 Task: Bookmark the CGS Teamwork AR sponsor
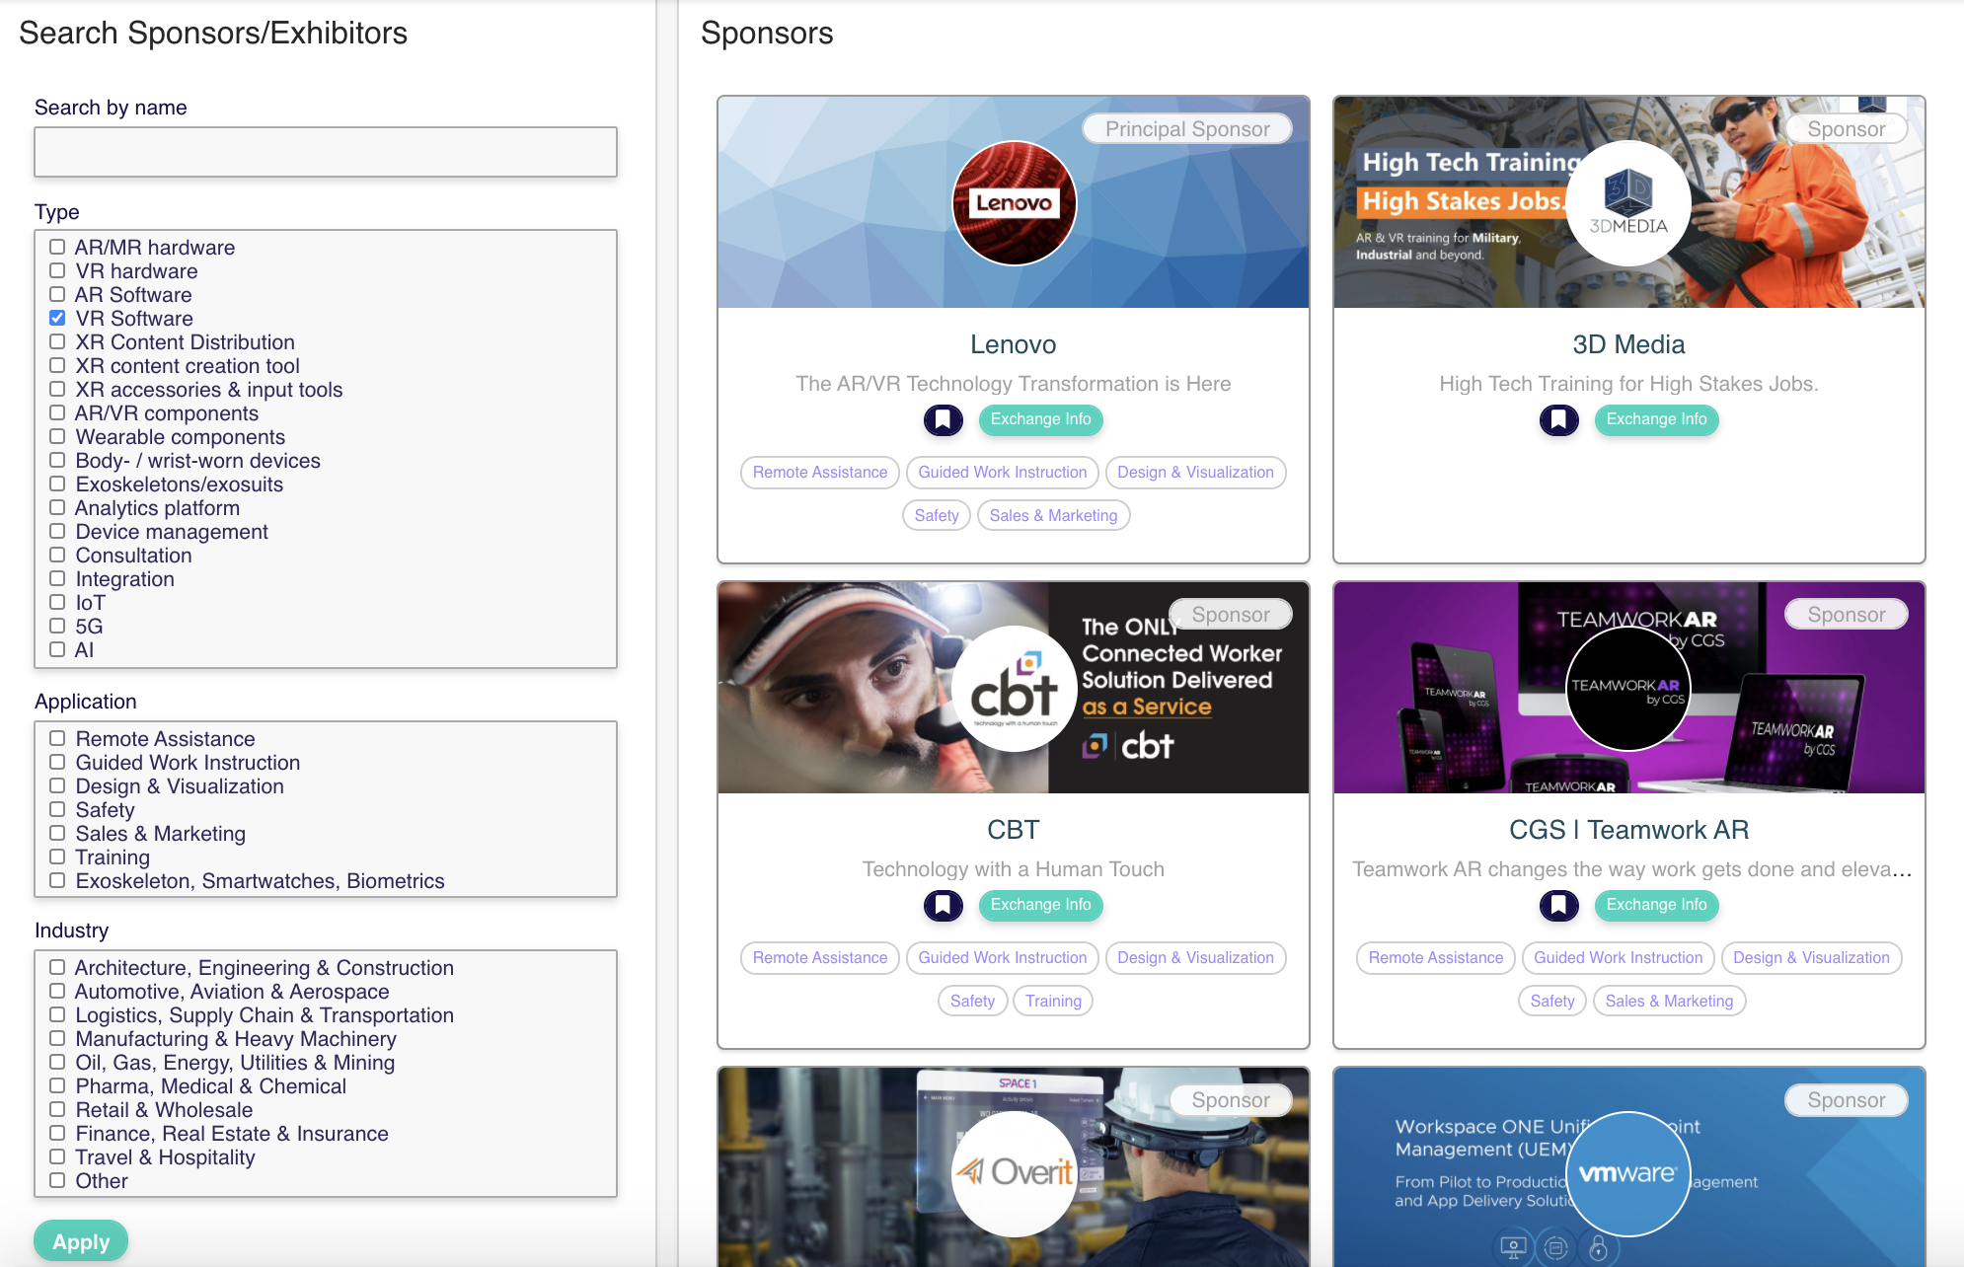pyautogui.click(x=1558, y=905)
